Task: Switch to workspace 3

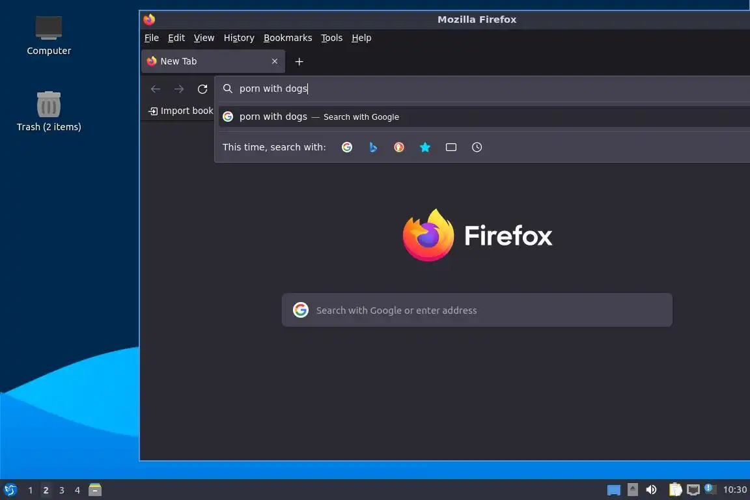Action: (x=61, y=490)
